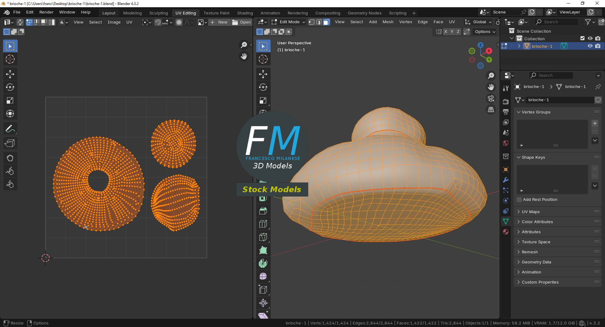Screen dimensions: 605x327
Task: Select the 2D Cursor tool in UV editor
Action: tap(10, 59)
